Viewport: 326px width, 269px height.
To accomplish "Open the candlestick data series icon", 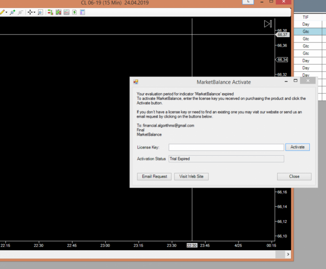I will [58, 12].
